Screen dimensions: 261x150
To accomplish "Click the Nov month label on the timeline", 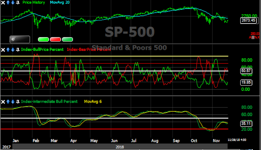I will 216,141.
